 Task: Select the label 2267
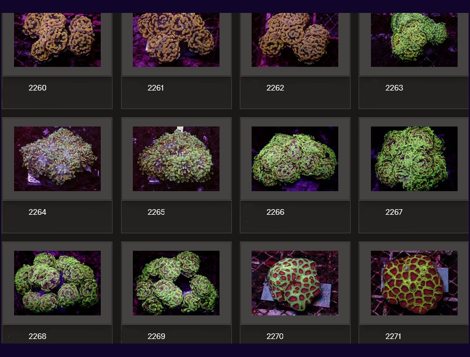point(394,212)
